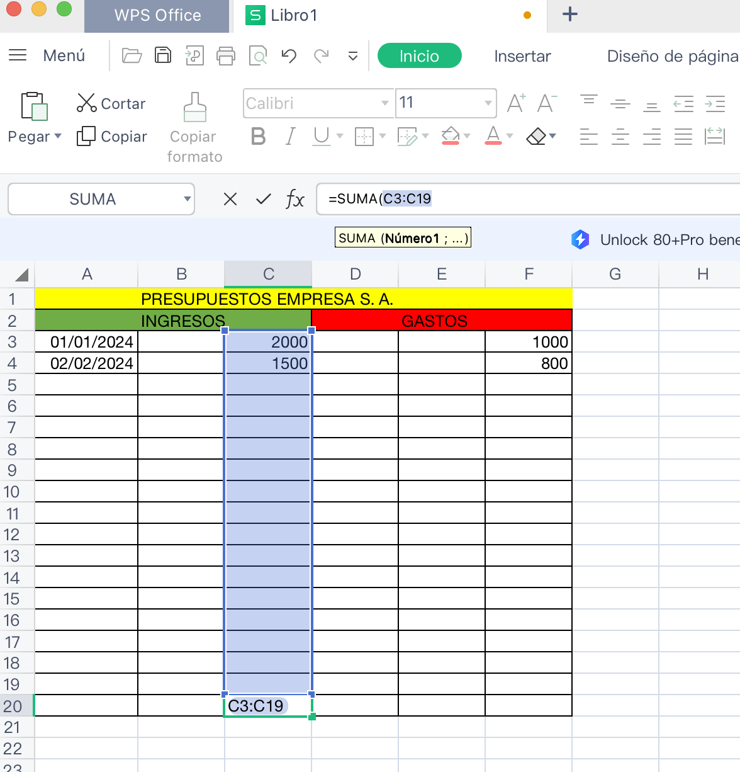The width and height of the screenshot is (740, 772).
Task: Expand the Calibri font dropdown
Action: click(x=384, y=103)
